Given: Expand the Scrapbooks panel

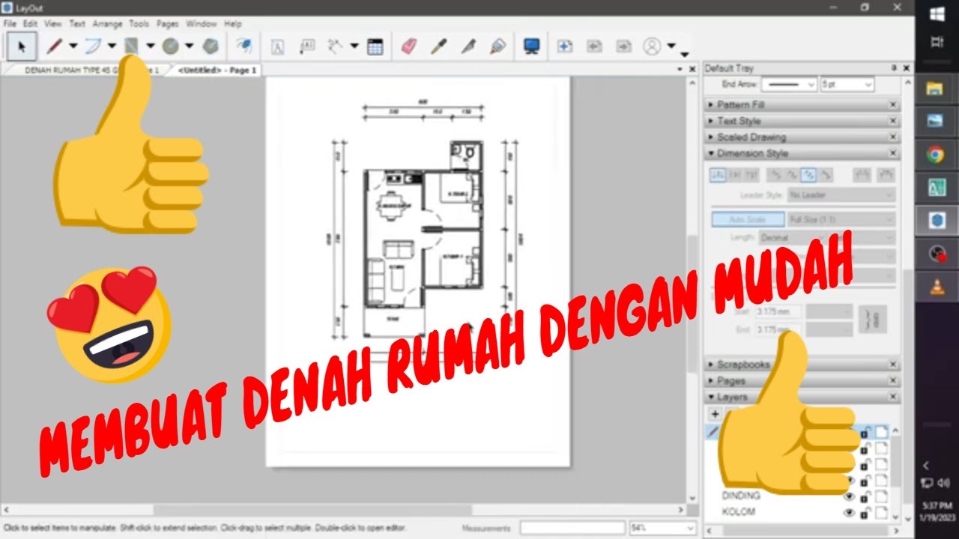Looking at the screenshot, I should pos(802,365).
